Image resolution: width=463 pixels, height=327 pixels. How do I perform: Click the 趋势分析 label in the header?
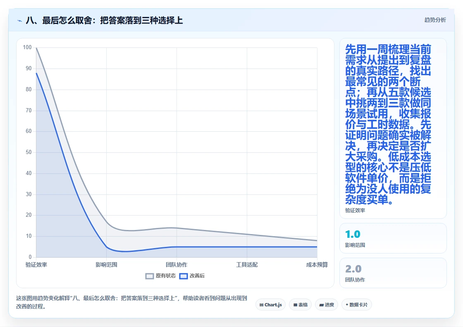435,20
